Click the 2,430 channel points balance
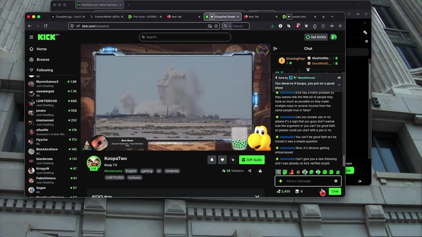Viewport: 422px width, 237px height. (x=284, y=191)
